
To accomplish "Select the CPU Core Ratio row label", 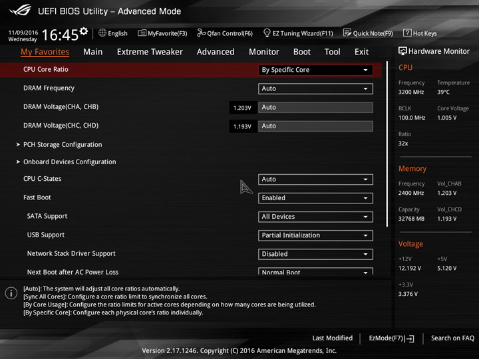I will click(x=46, y=69).
